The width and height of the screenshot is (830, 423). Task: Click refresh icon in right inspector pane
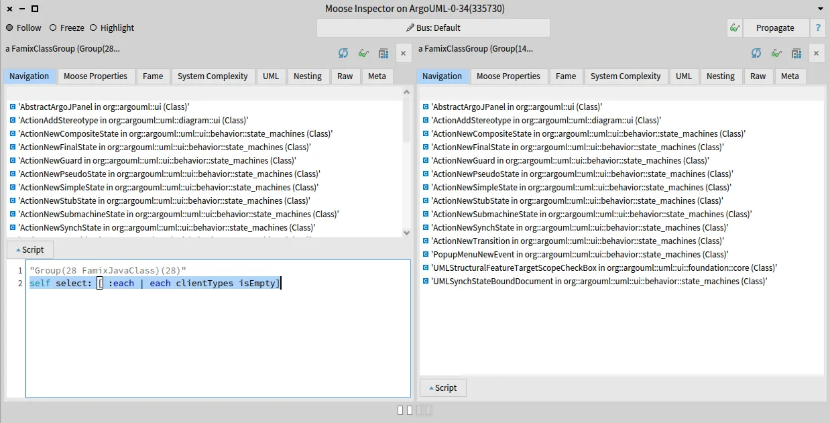[x=756, y=53]
